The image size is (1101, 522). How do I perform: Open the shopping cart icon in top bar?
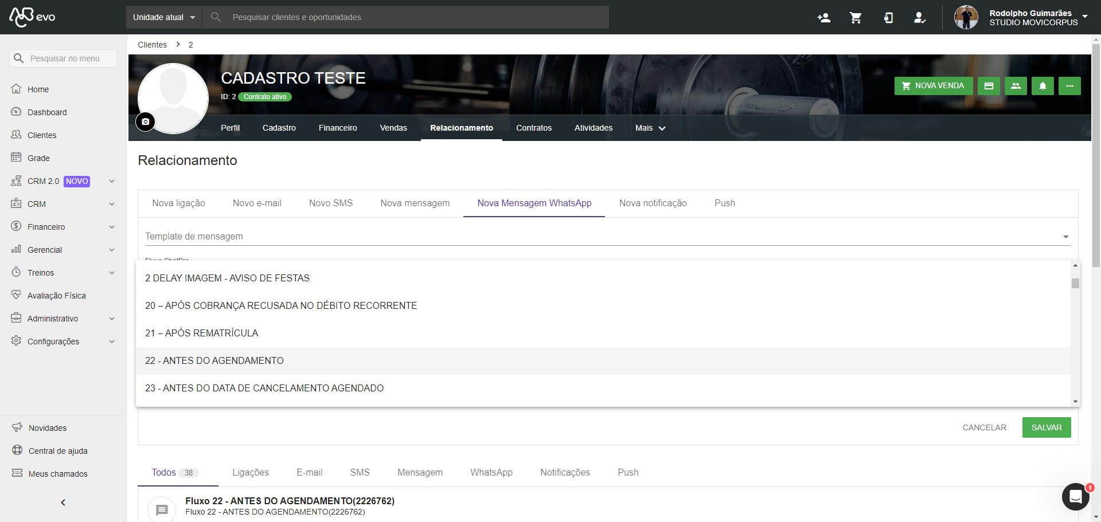tap(856, 18)
